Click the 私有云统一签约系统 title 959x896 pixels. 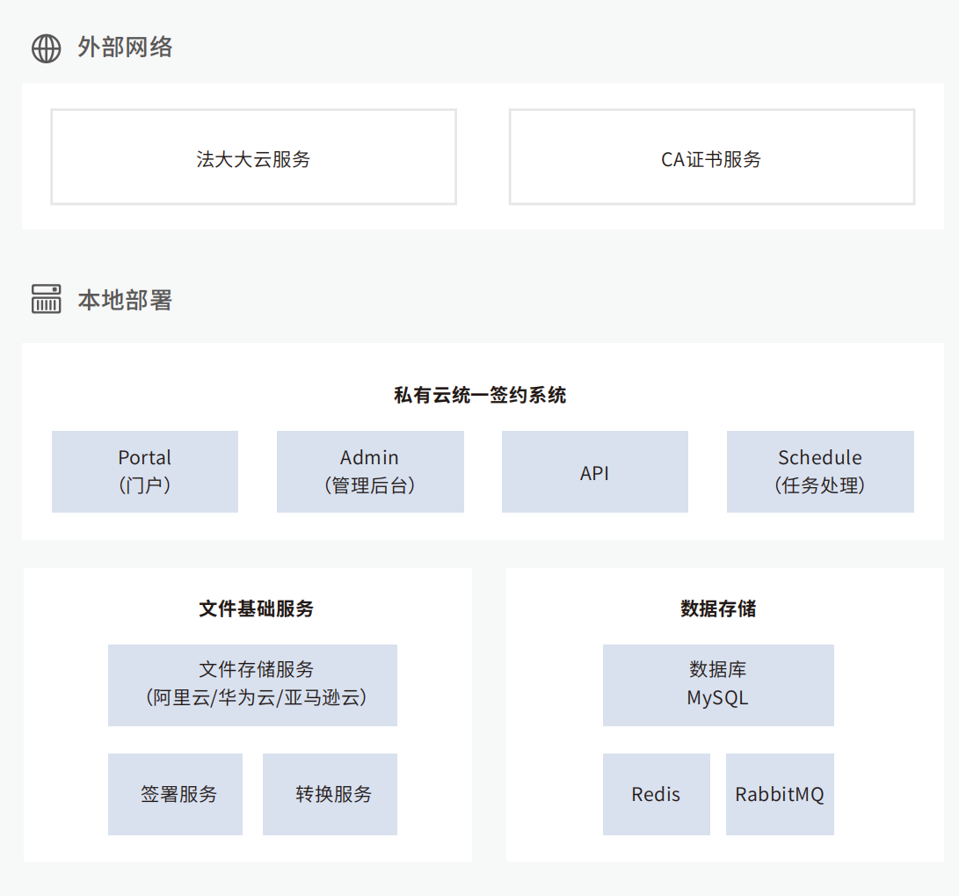[480, 395]
